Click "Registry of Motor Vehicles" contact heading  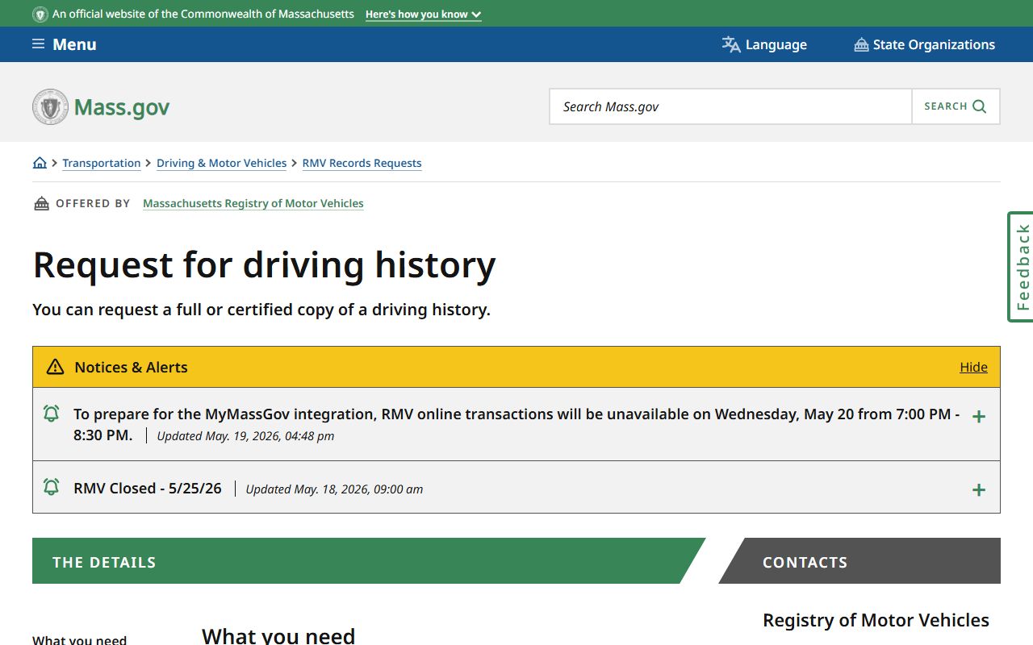pyautogui.click(x=876, y=620)
